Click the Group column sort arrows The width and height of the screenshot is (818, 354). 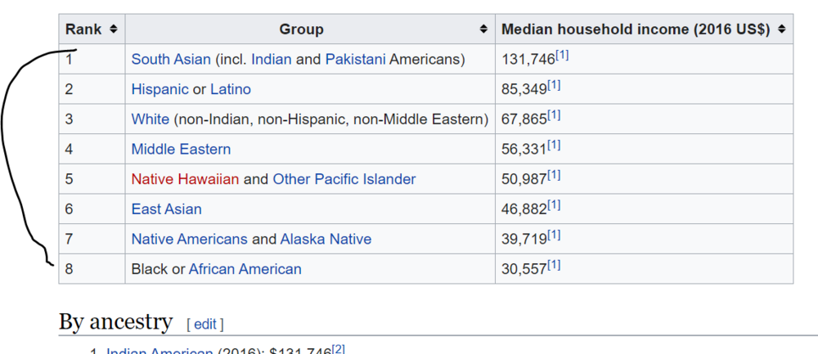[x=483, y=29]
